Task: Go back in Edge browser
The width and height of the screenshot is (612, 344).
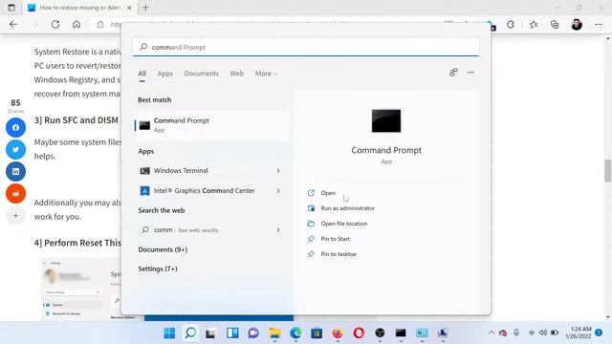Action: pyautogui.click(x=13, y=25)
